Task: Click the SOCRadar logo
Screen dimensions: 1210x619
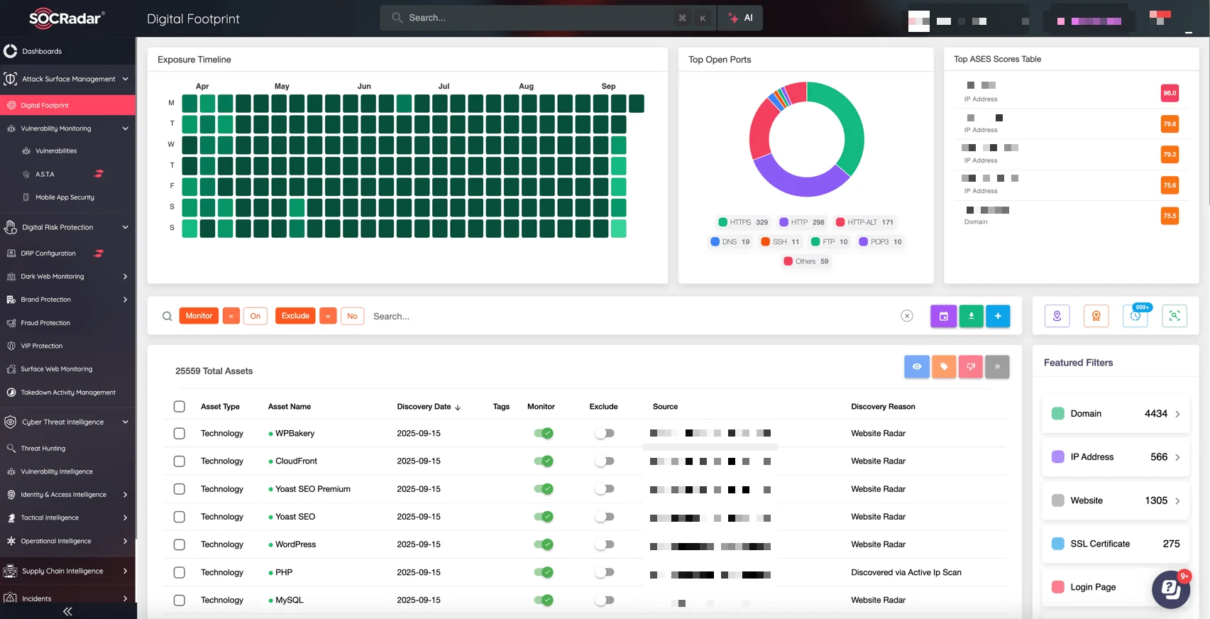Action: pyautogui.click(x=67, y=18)
